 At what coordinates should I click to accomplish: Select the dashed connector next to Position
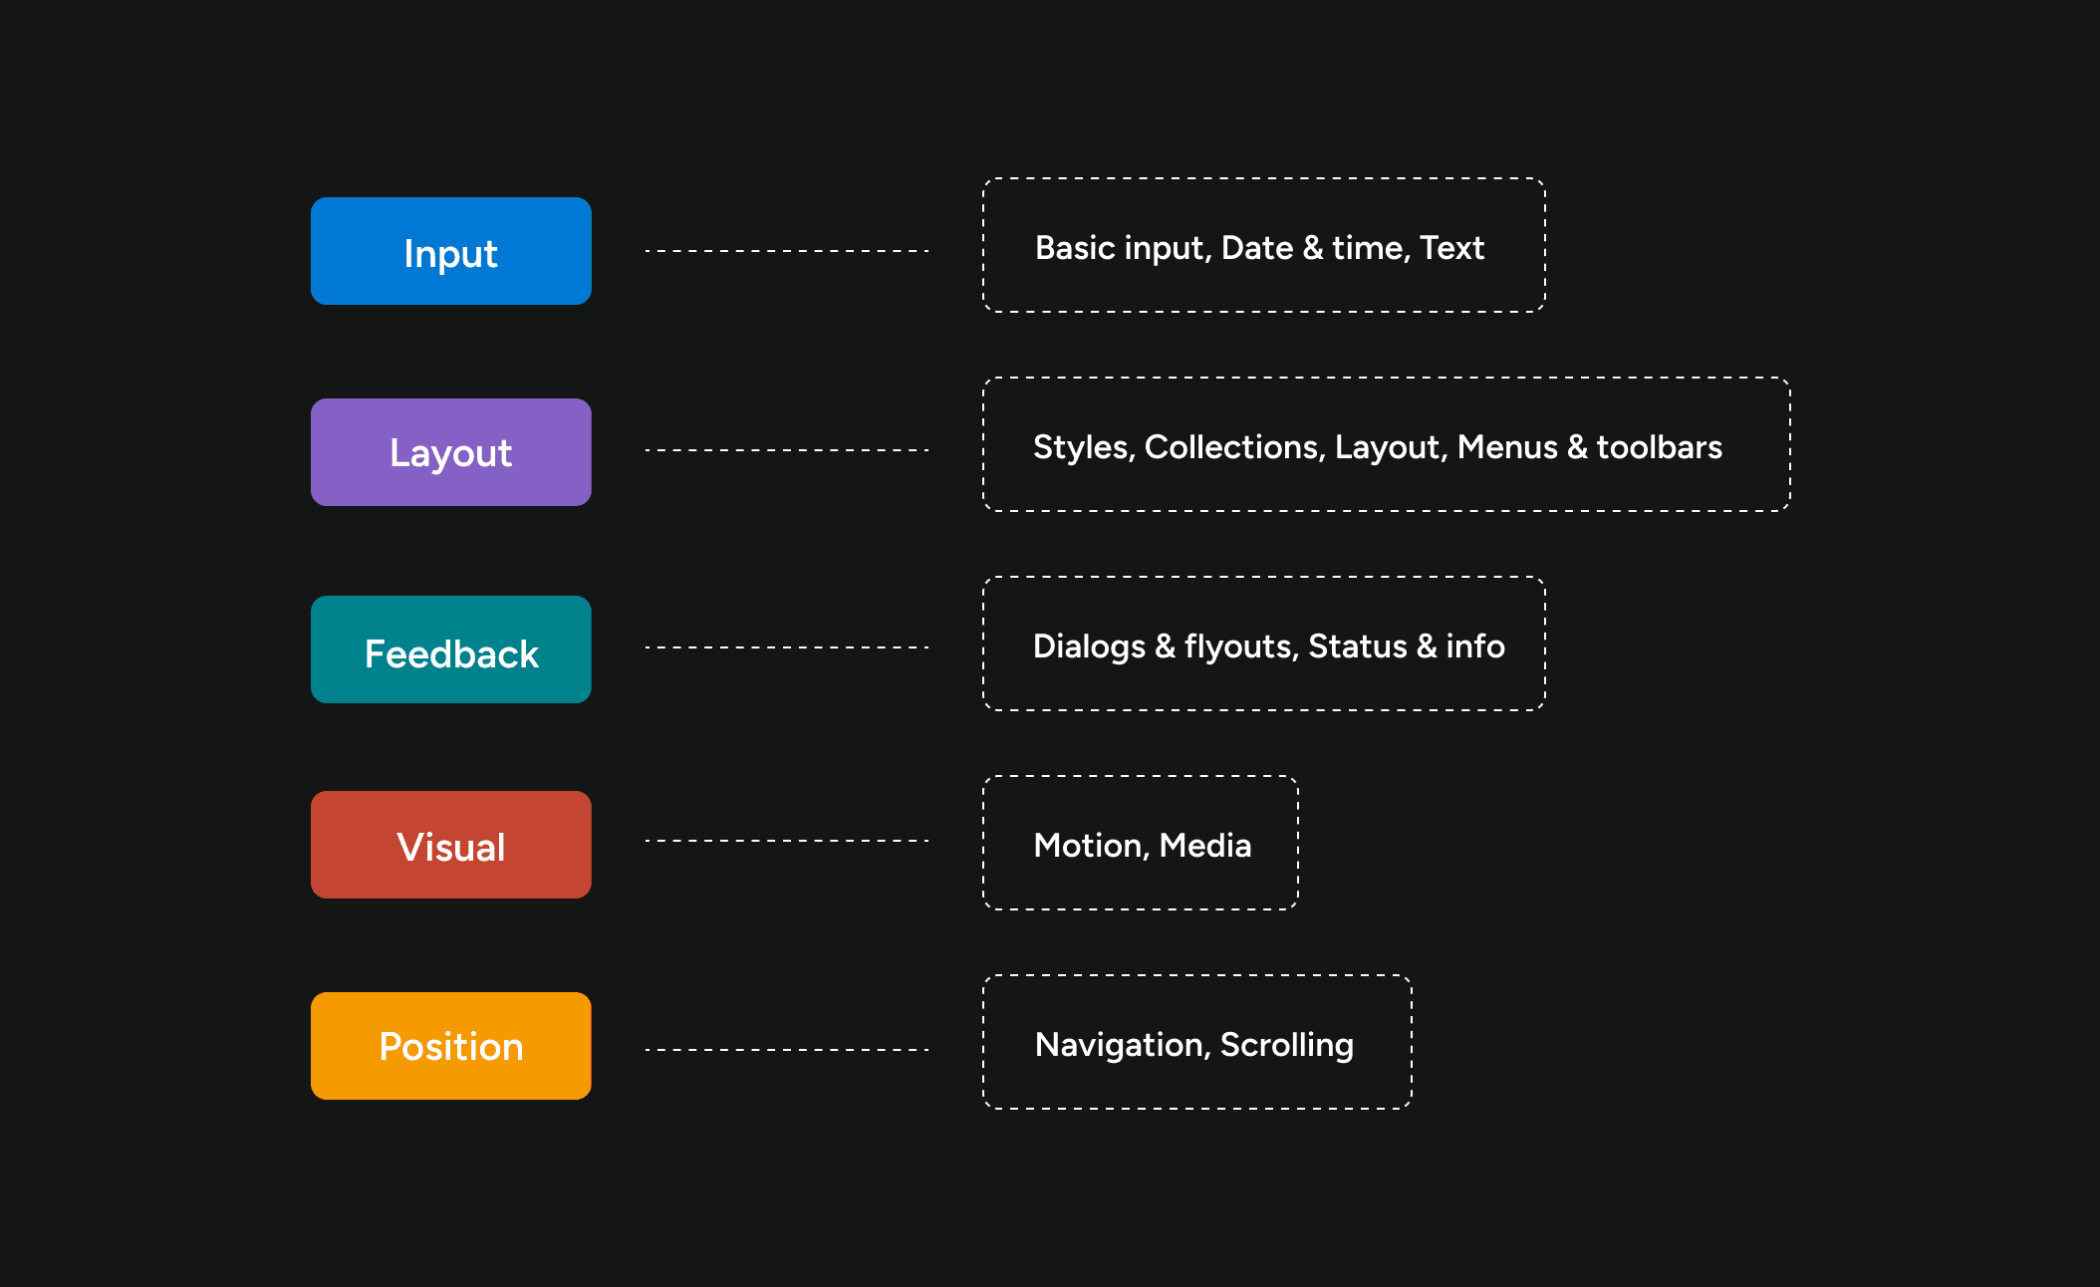tap(787, 1050)
